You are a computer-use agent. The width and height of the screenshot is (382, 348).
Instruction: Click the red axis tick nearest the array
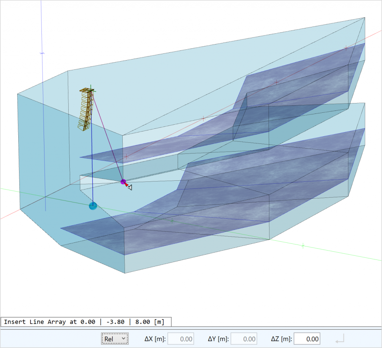(126, 157)
